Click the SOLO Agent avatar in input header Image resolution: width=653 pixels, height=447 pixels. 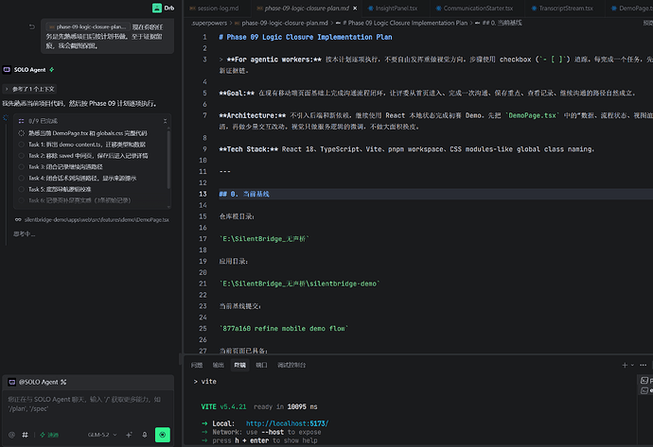point(12,382)
